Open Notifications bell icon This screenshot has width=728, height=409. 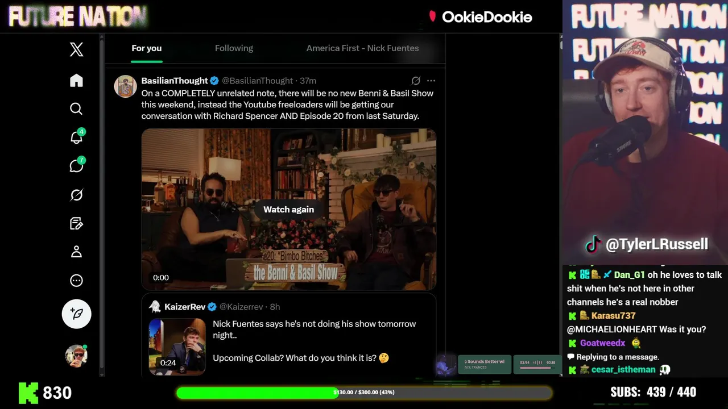pos(76,137)
